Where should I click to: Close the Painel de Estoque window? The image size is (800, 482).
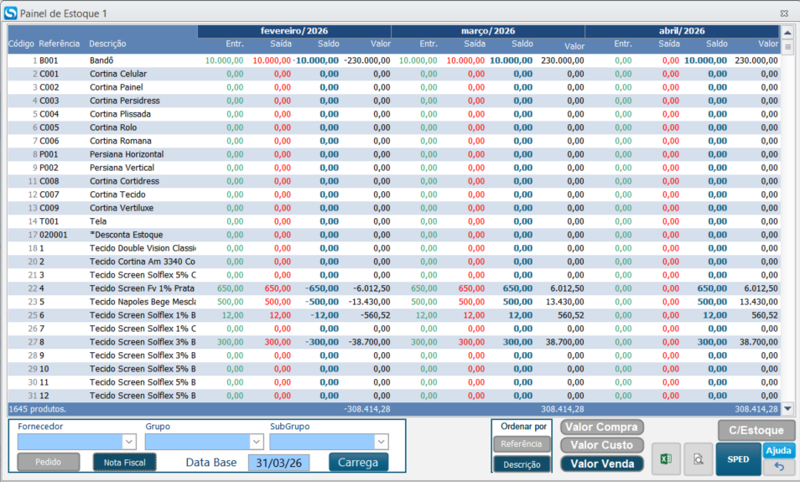tap(783, 14)
